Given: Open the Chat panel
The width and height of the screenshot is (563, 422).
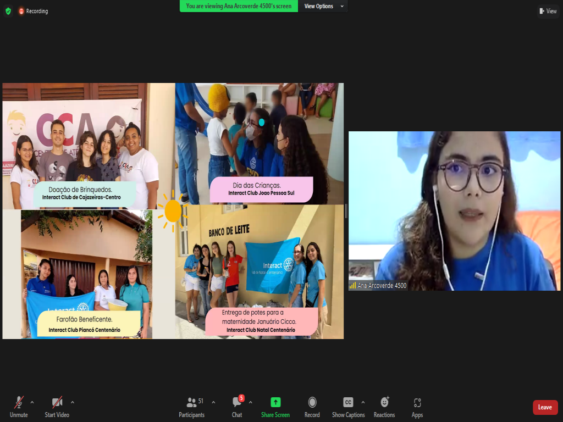Looking at the screenshot, I should (x=237, y=403).
